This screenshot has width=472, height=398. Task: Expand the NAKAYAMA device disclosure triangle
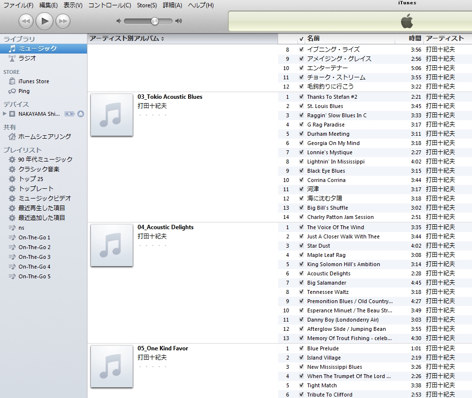tap(4, 113)
